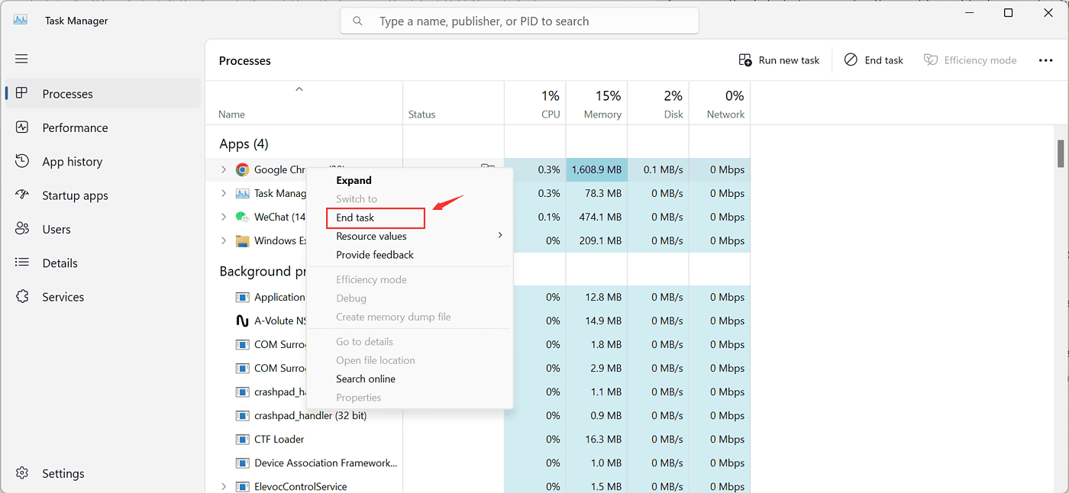Click the Task Manager title bar icon

coord(22,21)
